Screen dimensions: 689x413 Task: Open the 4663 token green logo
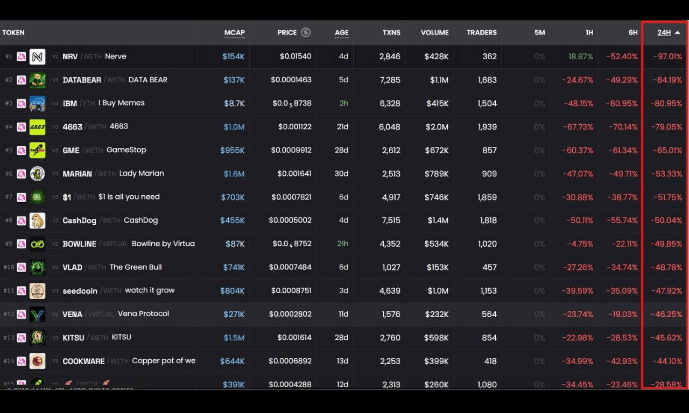click(37, 127)
